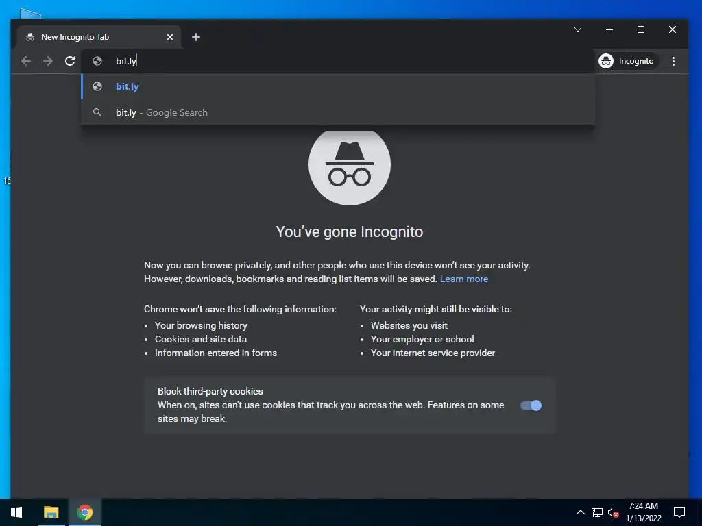The image size is (702, 526).
Task: Click the browser back arrow
Action: click(x=26, y=61)
